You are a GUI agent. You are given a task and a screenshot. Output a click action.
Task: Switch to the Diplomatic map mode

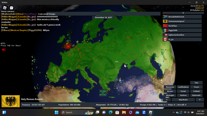click(x=196, y=95)
